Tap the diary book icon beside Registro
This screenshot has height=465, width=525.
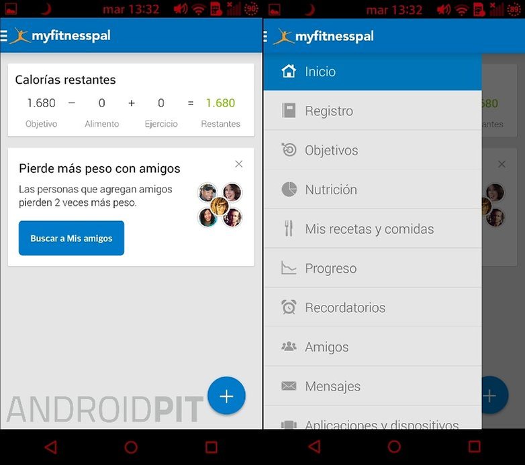tap(289, 111)
